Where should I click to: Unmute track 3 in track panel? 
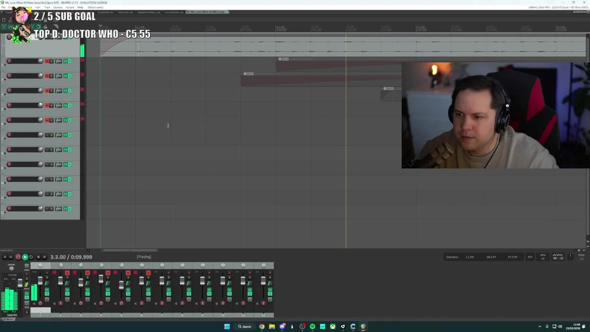point(47,76)
